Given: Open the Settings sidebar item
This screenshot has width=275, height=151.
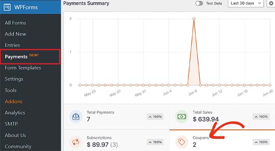Looking at the screenshot, I should click(14, 79).
